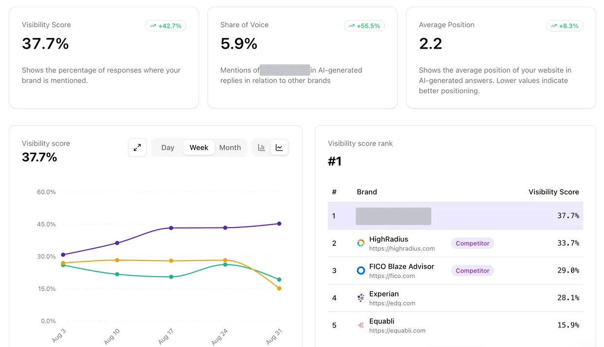
Task: Click the Aug 24 axis label
Action: click(220, 336)
